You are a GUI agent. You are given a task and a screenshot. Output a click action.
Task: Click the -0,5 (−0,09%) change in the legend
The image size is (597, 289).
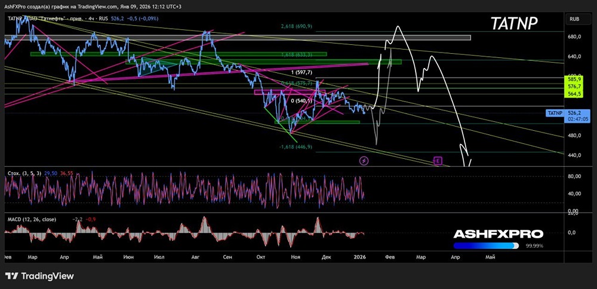coord(142,19)
